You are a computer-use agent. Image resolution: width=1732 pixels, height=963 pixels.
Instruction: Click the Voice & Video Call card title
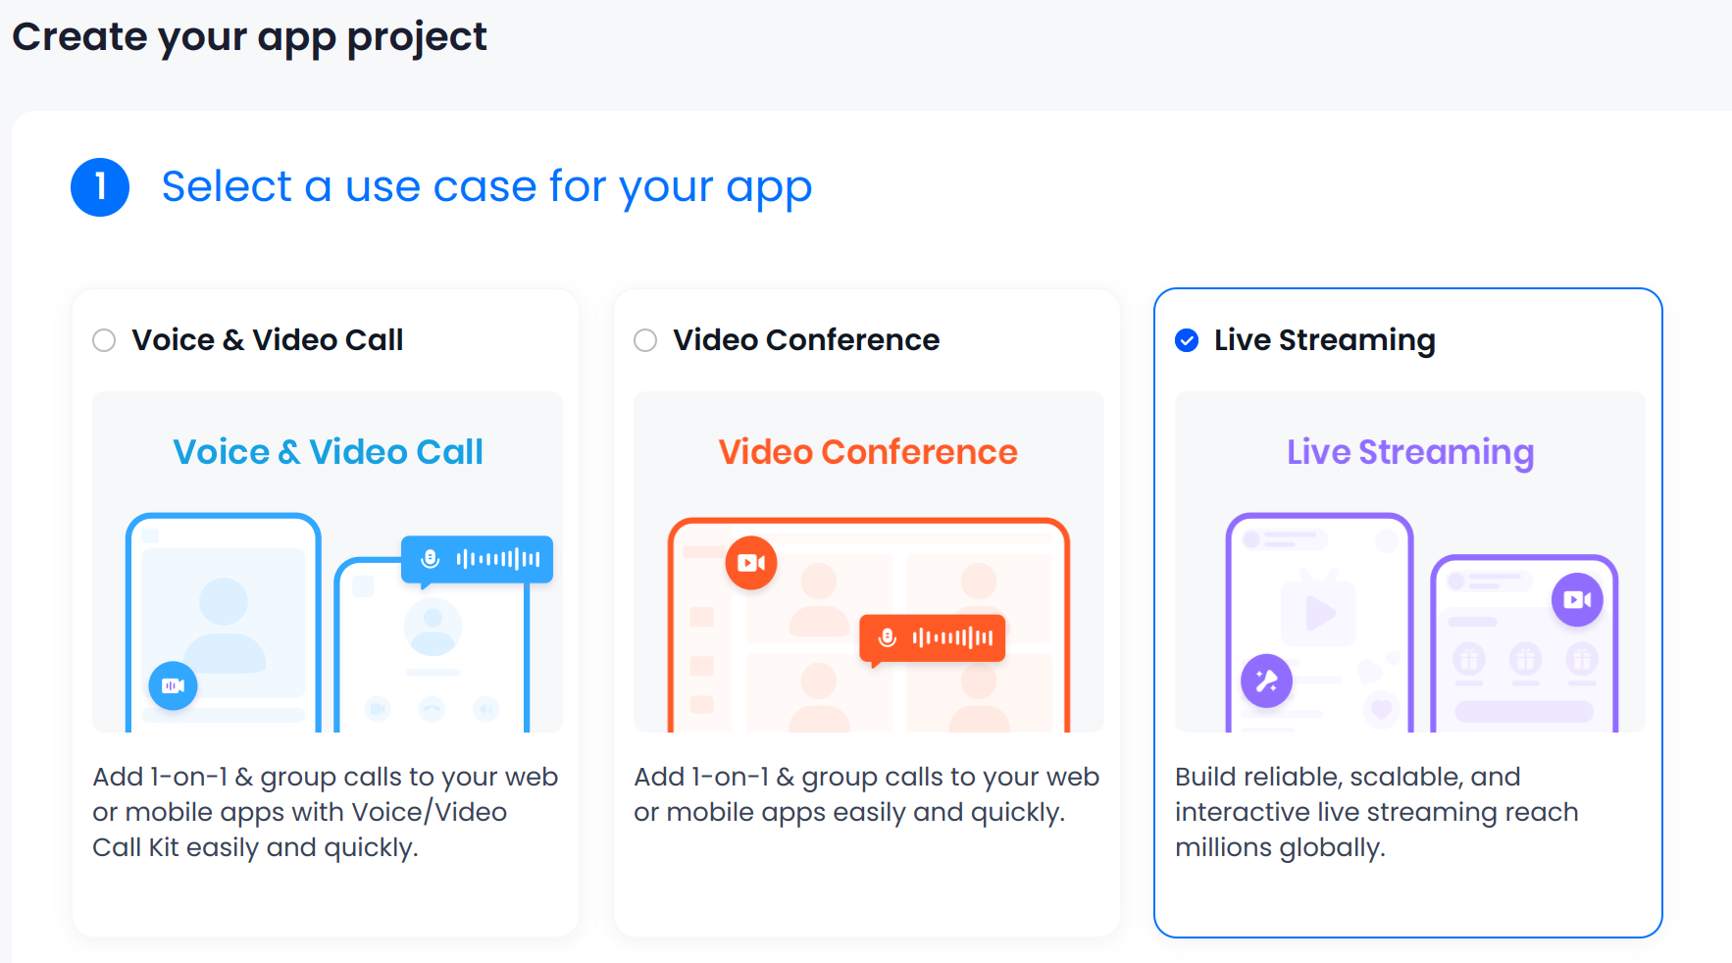click(x=268, y=340)
